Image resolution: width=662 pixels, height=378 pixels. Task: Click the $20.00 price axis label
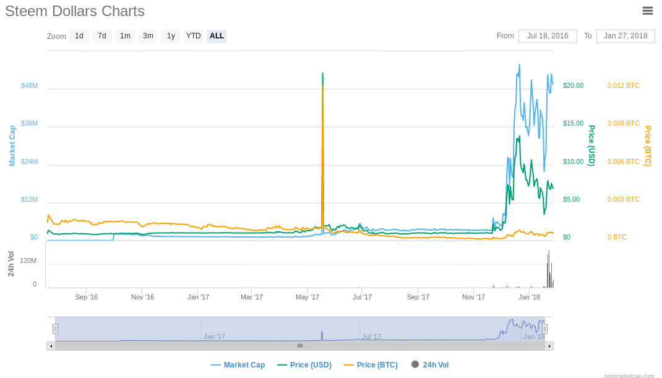[573, 86]
